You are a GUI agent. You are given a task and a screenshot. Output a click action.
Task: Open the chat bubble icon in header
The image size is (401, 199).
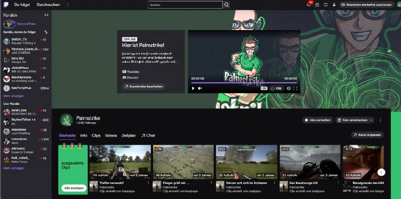[325, 5]
